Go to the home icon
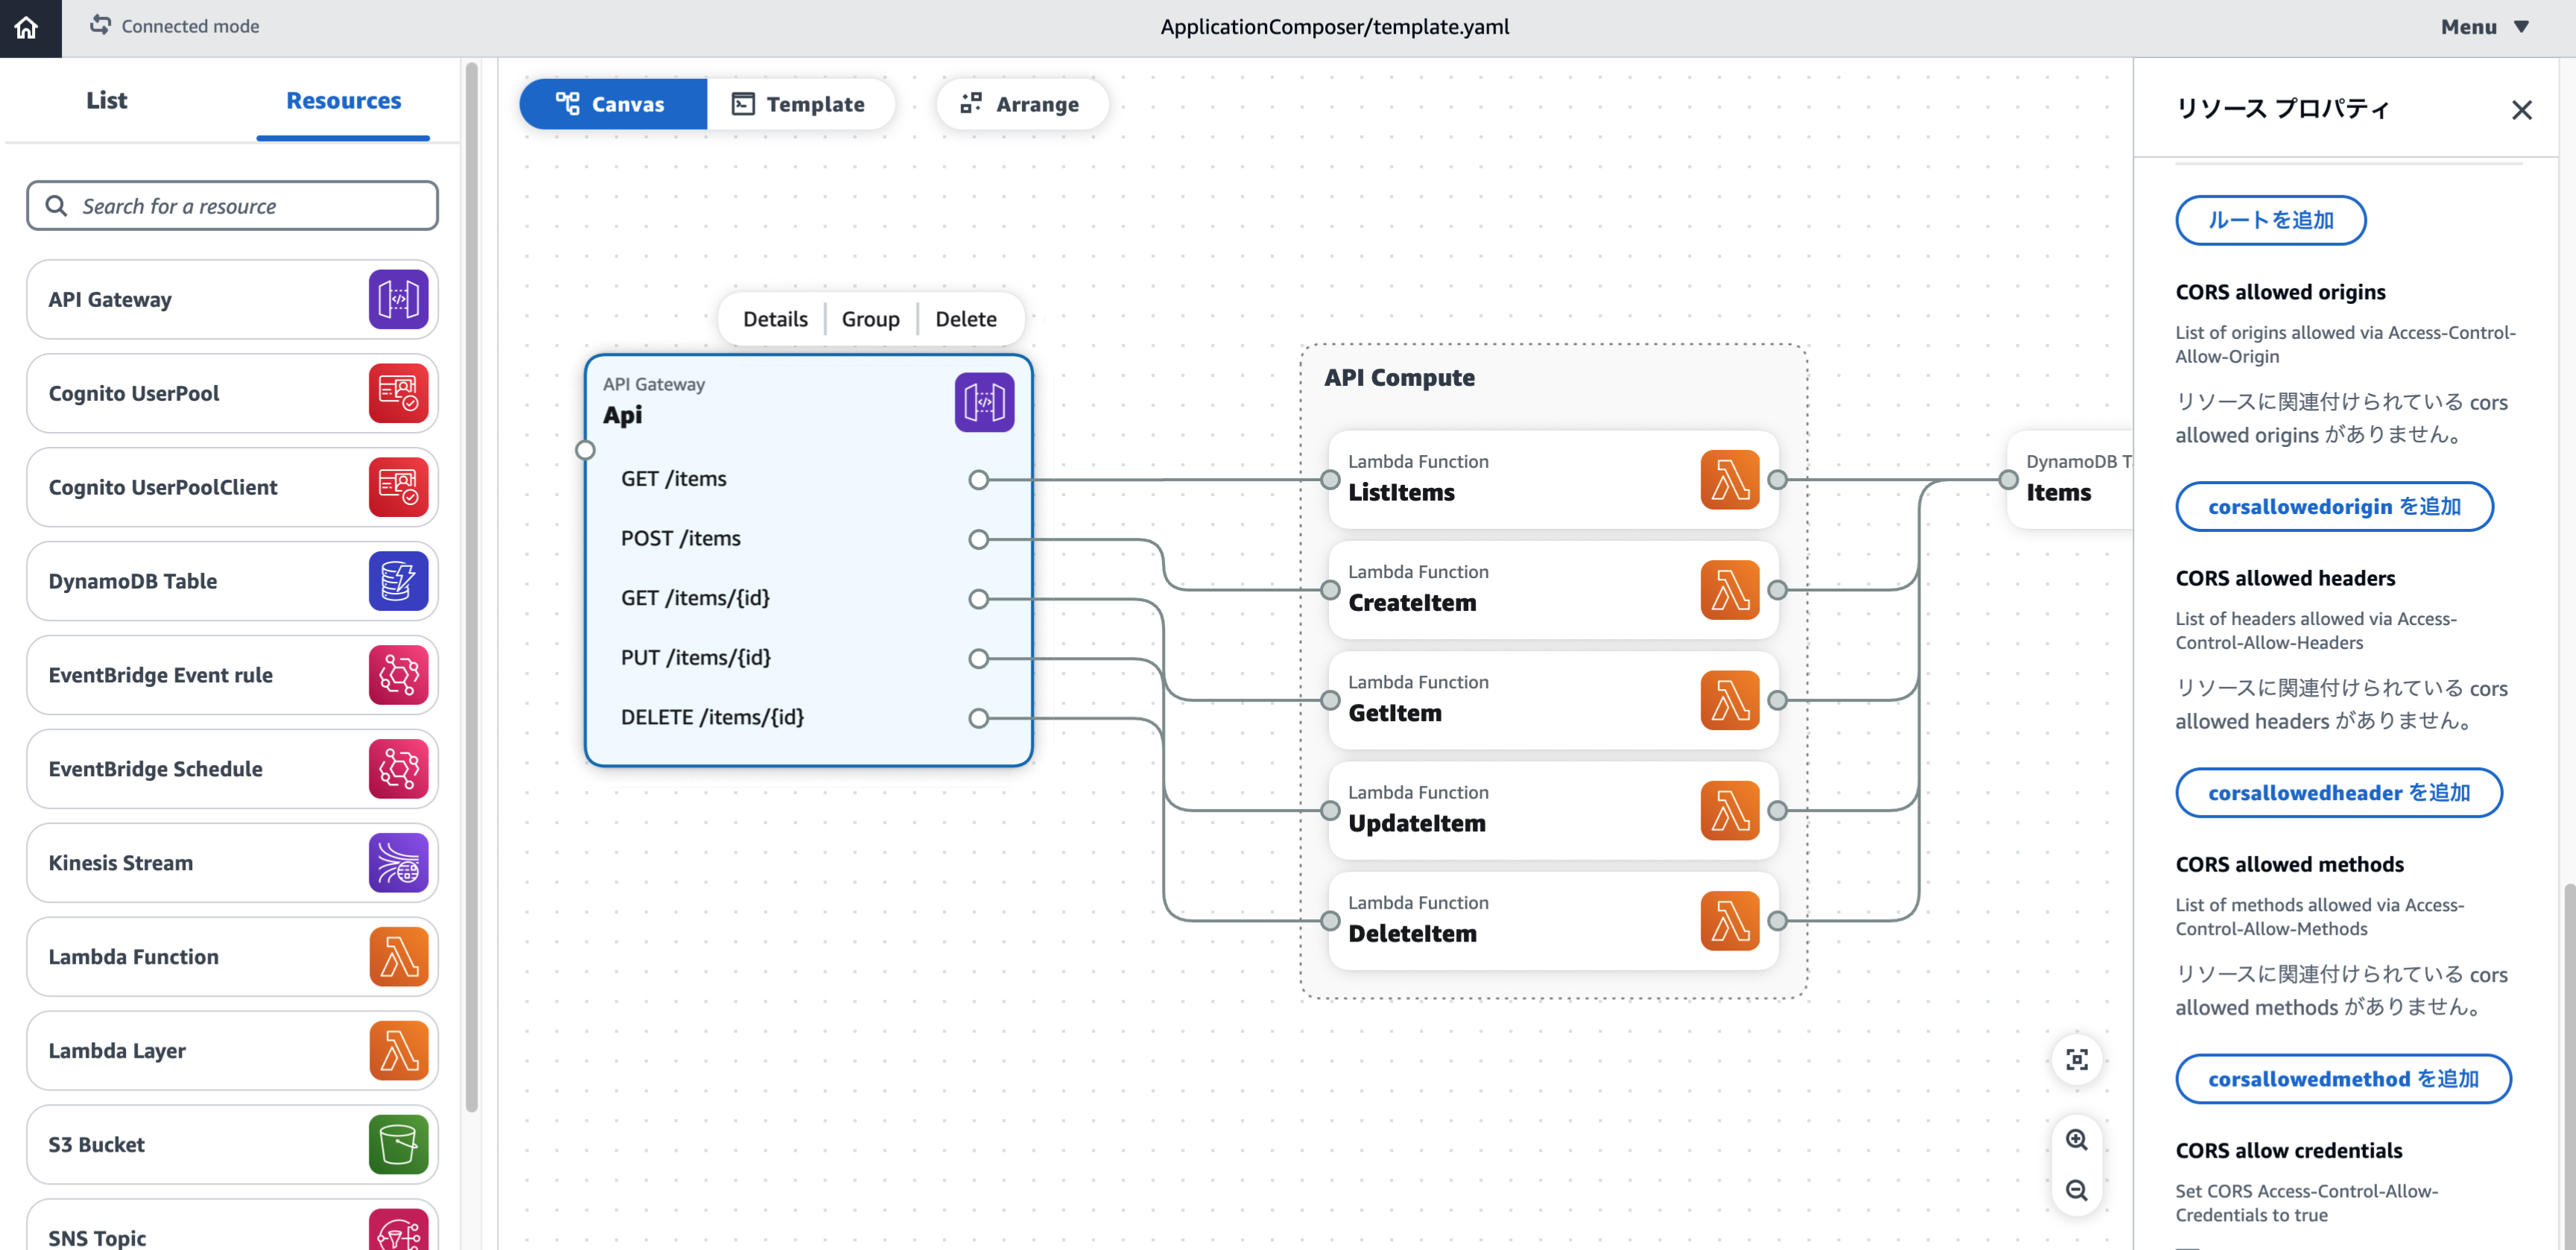This screenshot has width=2576, height=1250. (27, 27)
